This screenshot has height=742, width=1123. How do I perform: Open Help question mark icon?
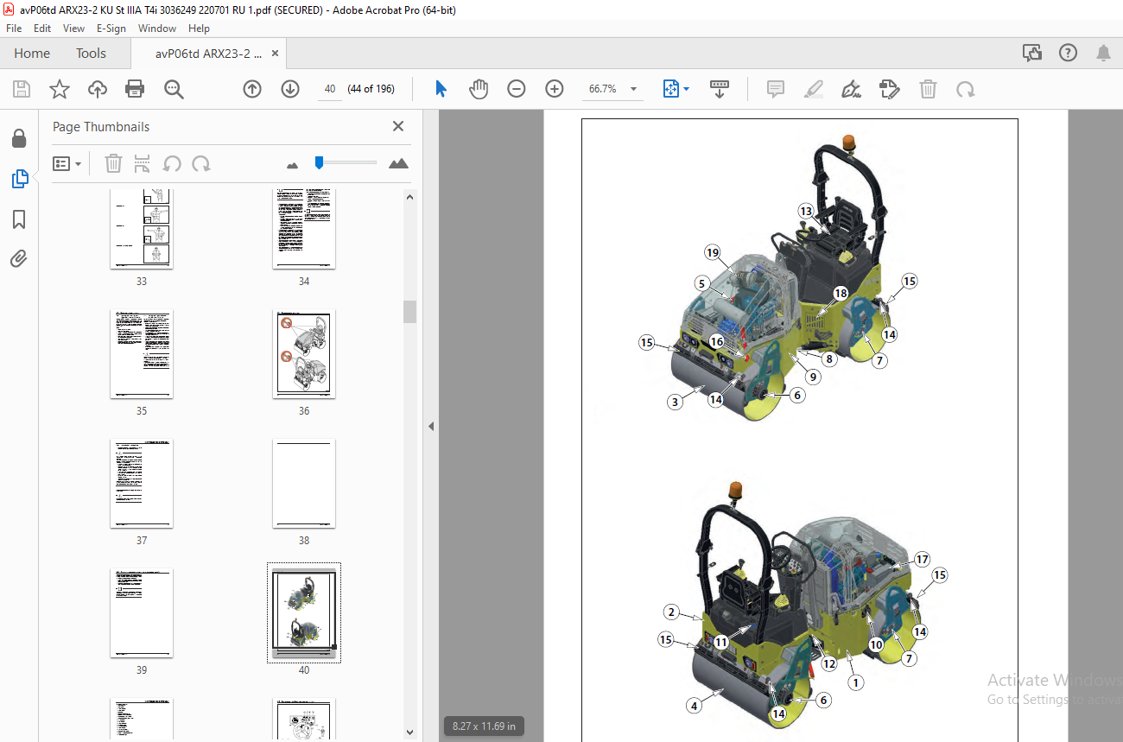(1069, 53)
